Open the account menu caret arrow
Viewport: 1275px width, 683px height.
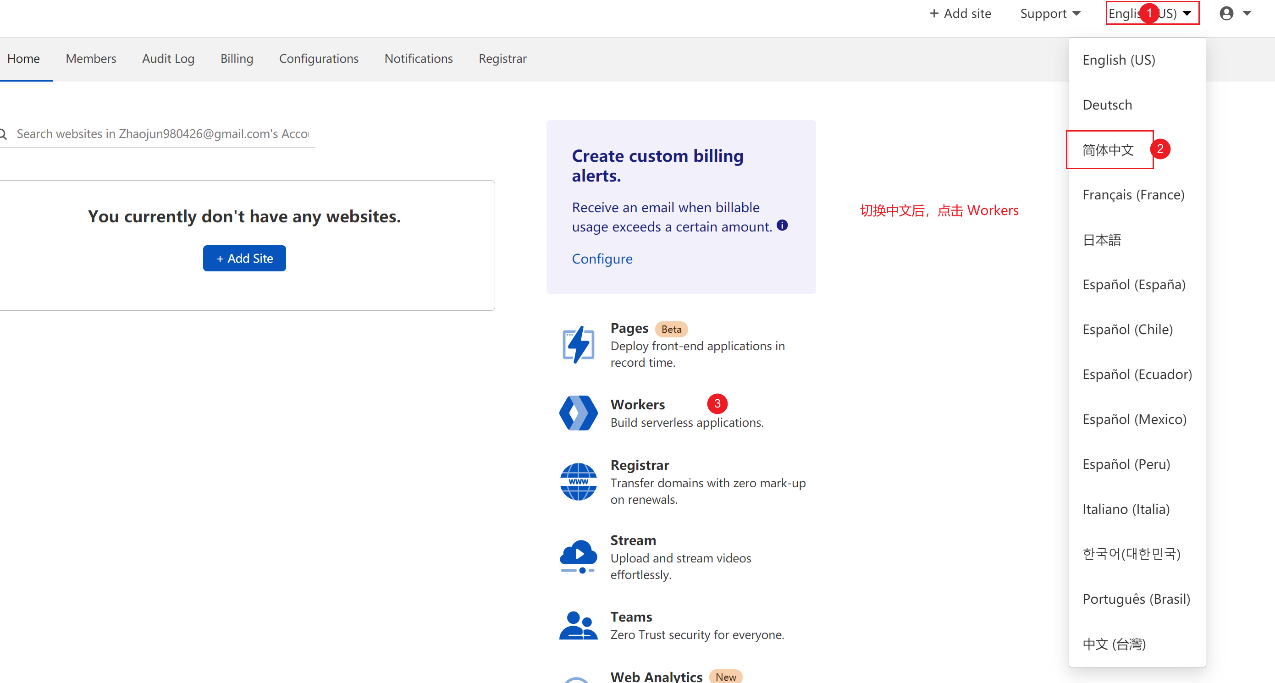pos(1247,13)
